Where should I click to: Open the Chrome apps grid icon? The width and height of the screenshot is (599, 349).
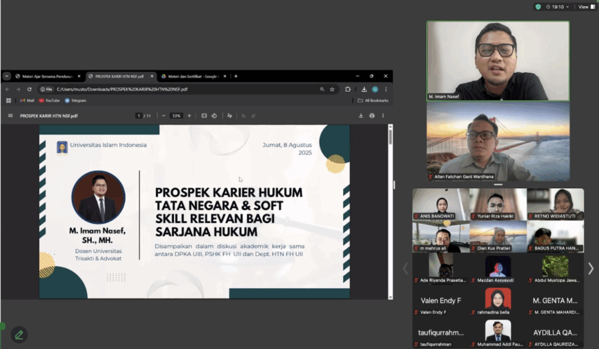pos(8,100)
